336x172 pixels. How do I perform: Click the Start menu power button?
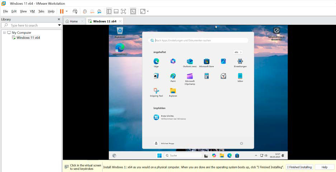coord(241,143)
